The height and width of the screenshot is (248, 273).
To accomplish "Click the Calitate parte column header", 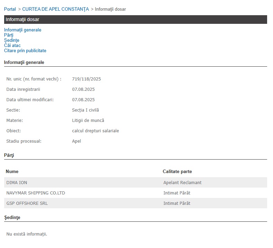I will coord(177,171).
